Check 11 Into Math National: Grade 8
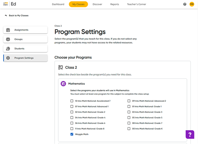198x144 pixels. pos(72,129)
